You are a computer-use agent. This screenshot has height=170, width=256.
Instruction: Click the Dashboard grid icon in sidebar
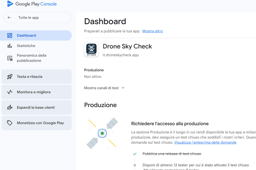(x=10, y=36)
